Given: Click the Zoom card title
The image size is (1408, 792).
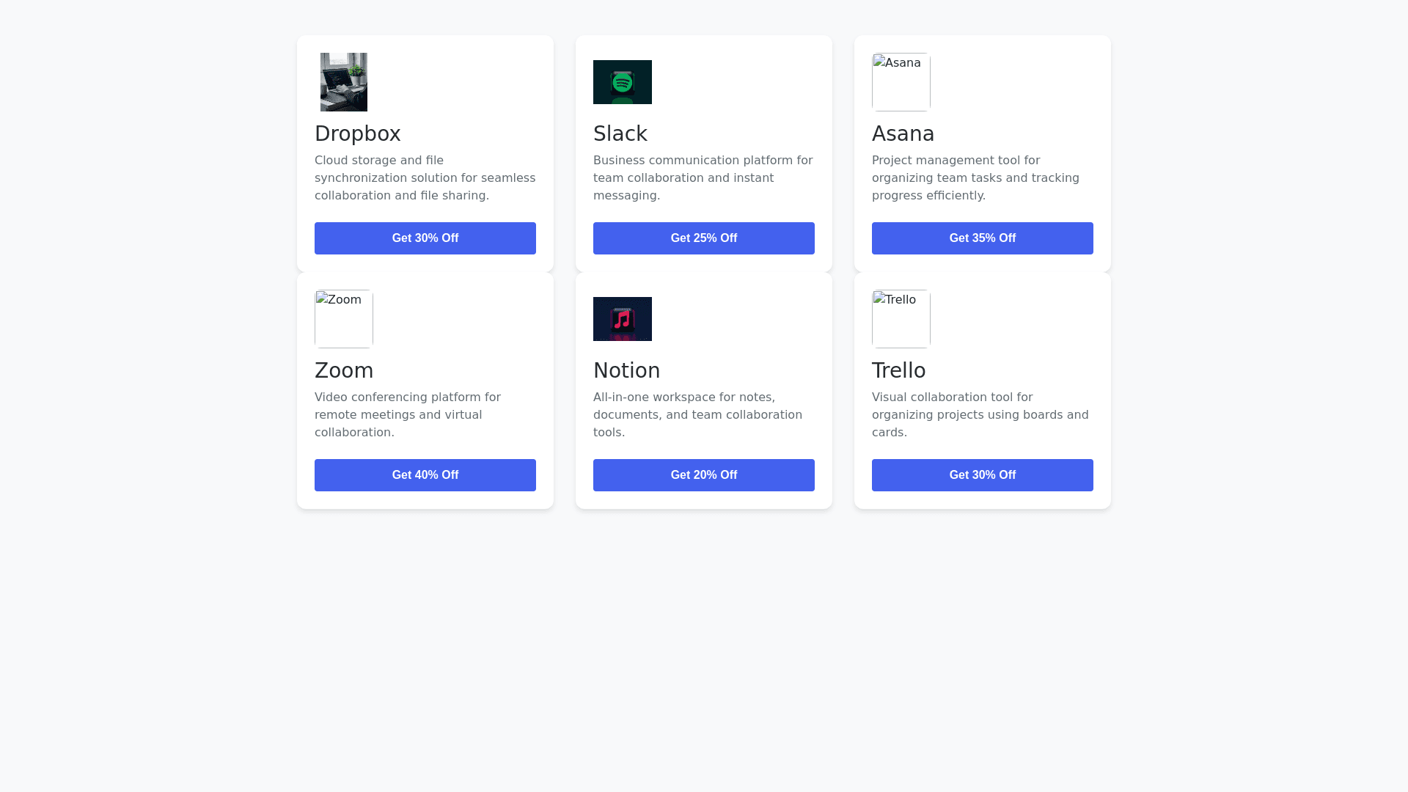Looking at the screenshot, I should pyautogui.click(x=344, y=370).
